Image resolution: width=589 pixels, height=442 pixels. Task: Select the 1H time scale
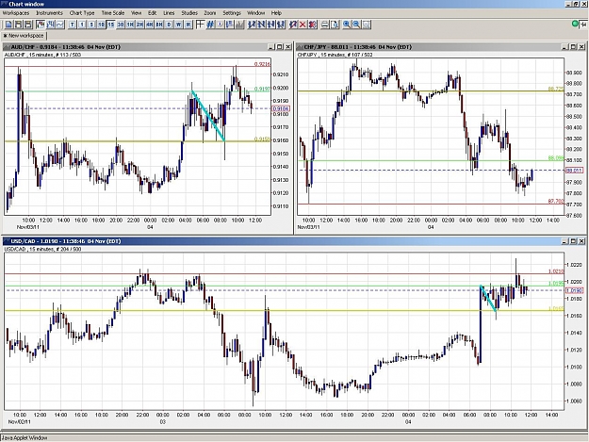130,25
